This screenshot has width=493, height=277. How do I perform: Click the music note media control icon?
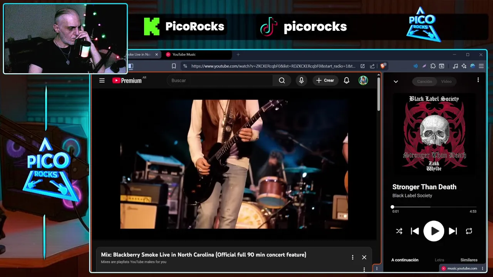(x=455, y=66)
